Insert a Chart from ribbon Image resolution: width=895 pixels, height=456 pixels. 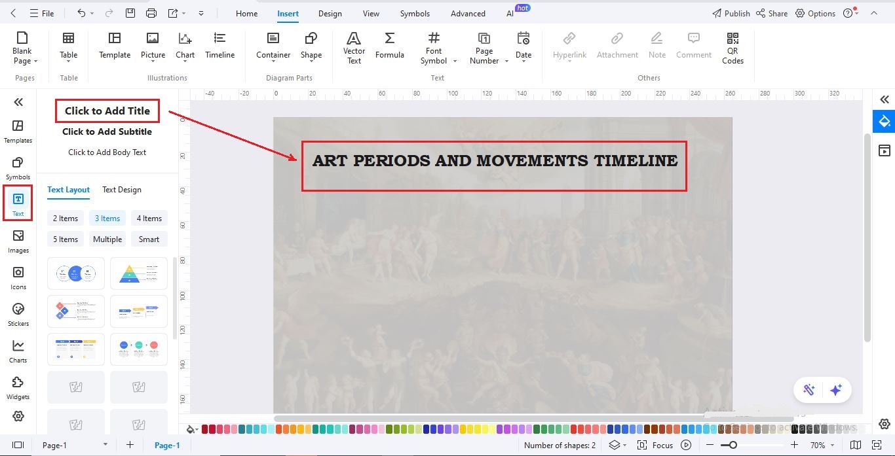[x=185, y=47]
